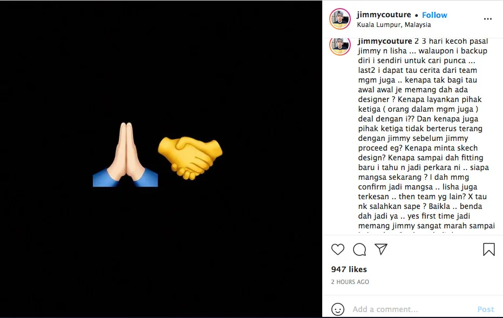The image size is (503, 318).
Task: Like the post with the heart icon
Action: click(338, 249)
